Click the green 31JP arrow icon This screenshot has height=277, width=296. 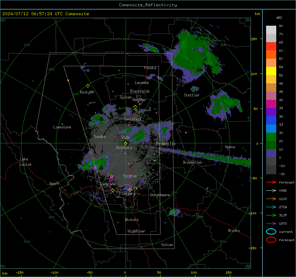271,215
